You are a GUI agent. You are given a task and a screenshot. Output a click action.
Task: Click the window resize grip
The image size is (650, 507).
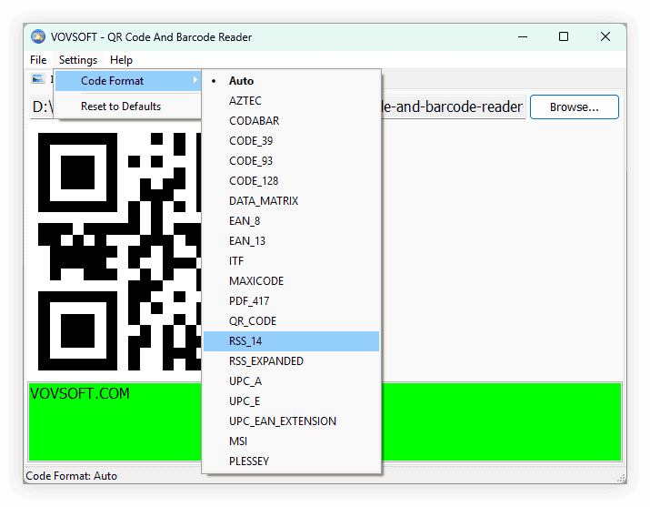coord(622,479)
